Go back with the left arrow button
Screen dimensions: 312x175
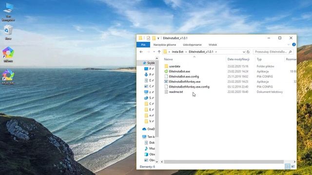pos(141,52)
